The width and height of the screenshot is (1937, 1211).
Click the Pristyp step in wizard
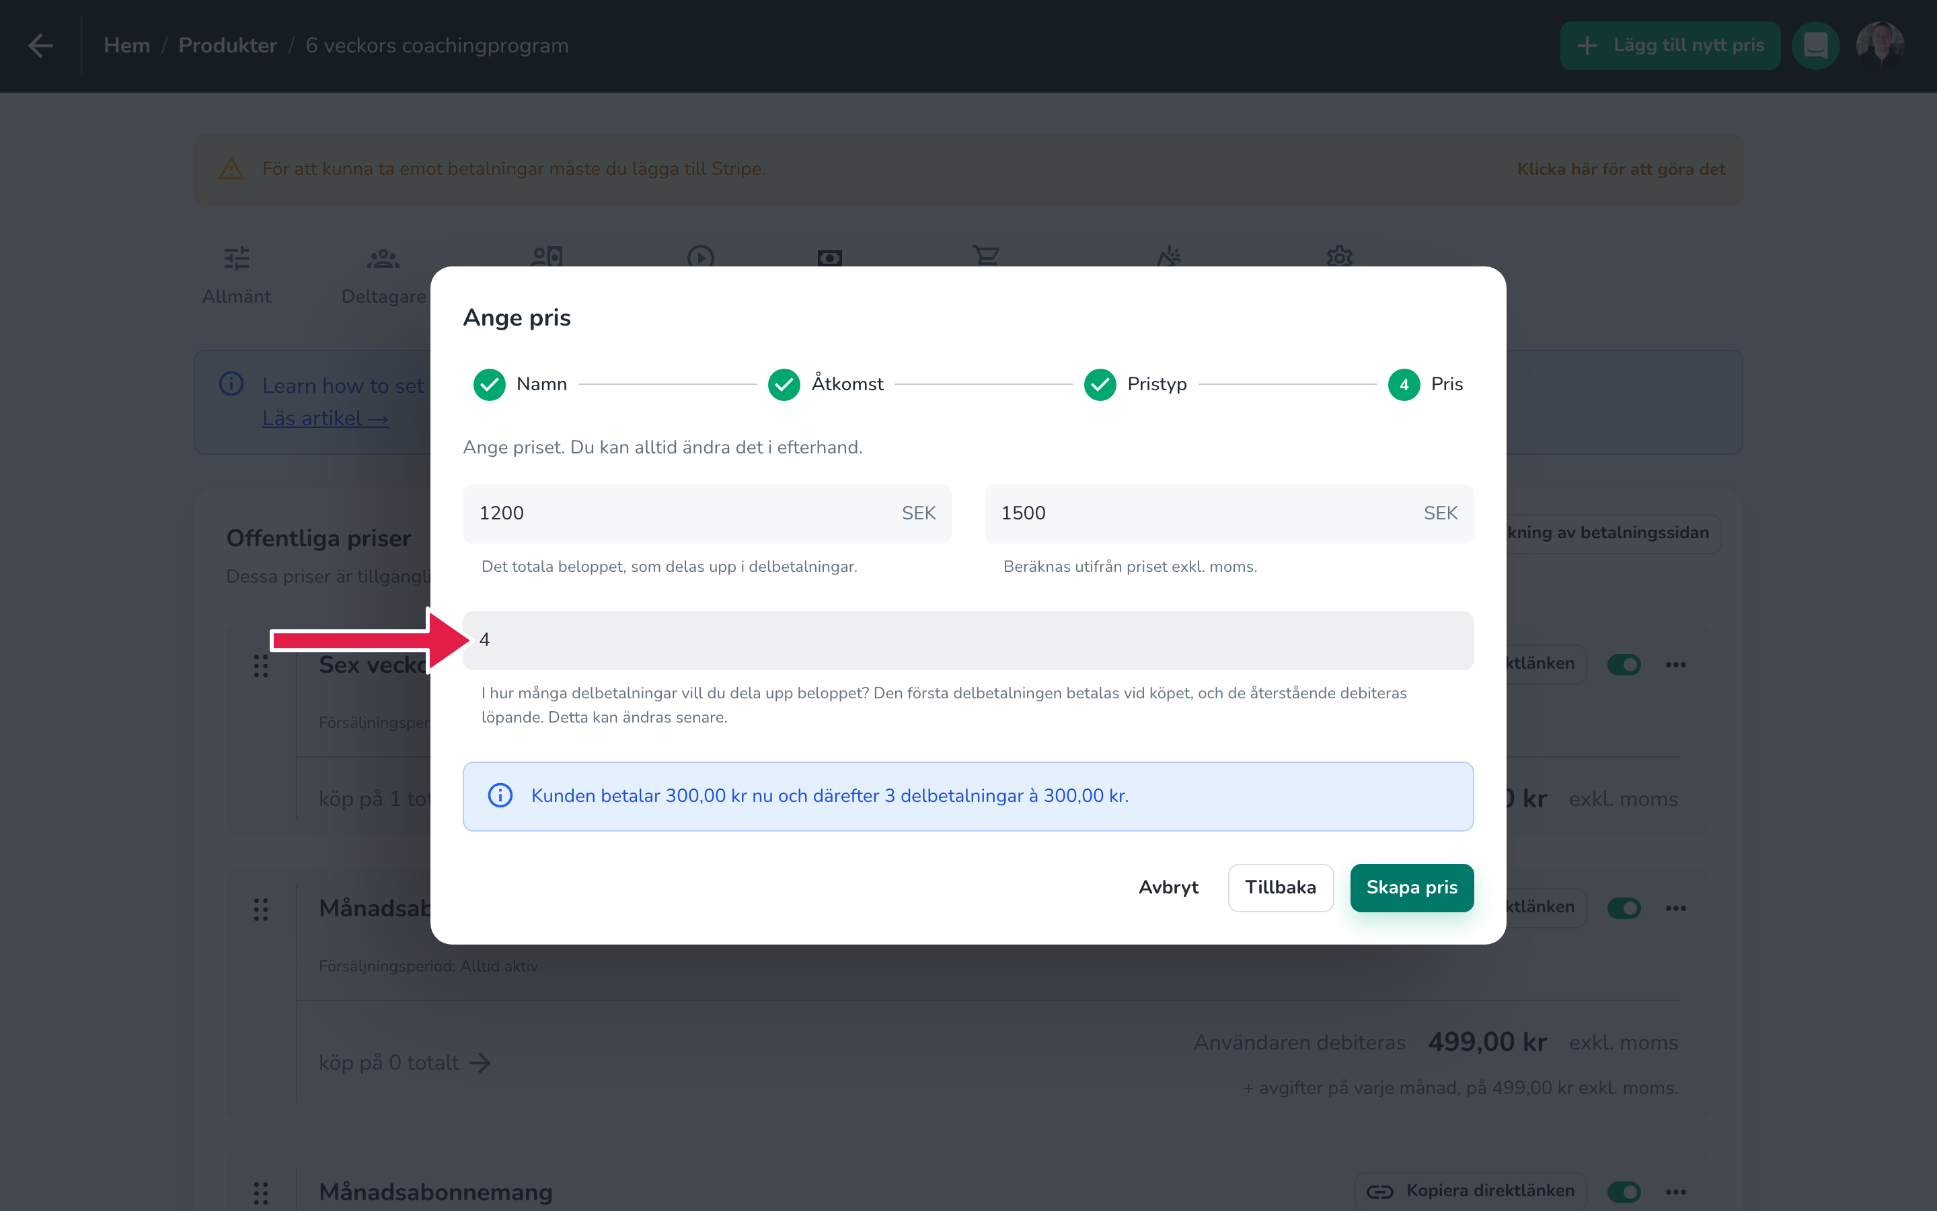1135,384
